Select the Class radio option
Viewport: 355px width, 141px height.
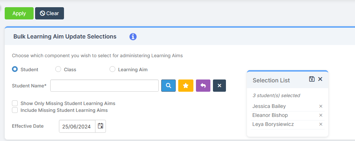(58, 69)
